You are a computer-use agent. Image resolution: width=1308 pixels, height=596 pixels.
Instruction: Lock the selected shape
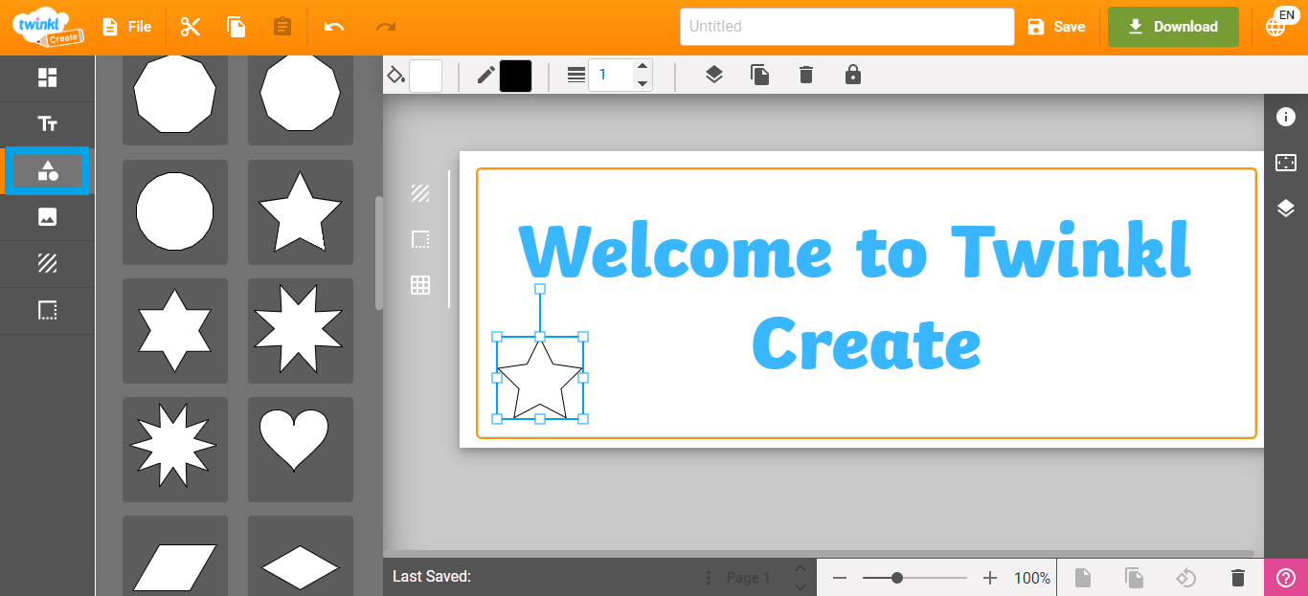coord(852,75)
